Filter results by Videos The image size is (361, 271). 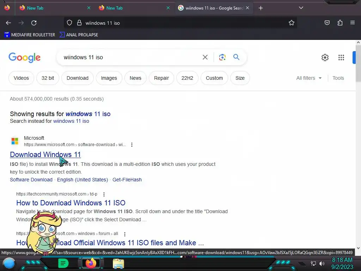21,78
